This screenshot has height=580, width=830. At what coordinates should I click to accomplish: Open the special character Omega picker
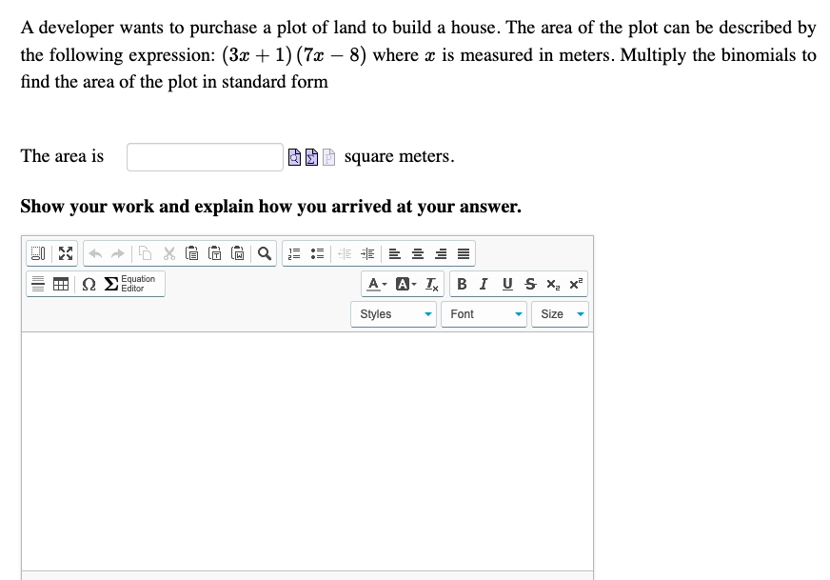[x=89, y=284]
